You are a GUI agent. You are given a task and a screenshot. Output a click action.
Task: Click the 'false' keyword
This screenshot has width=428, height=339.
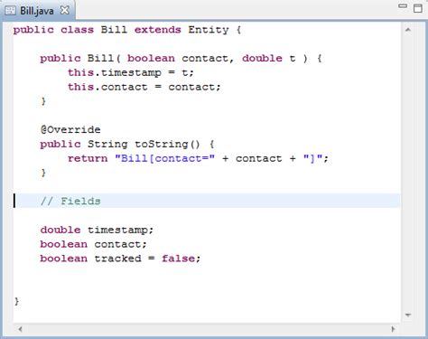pyautogui.click(x=179, y=259)
